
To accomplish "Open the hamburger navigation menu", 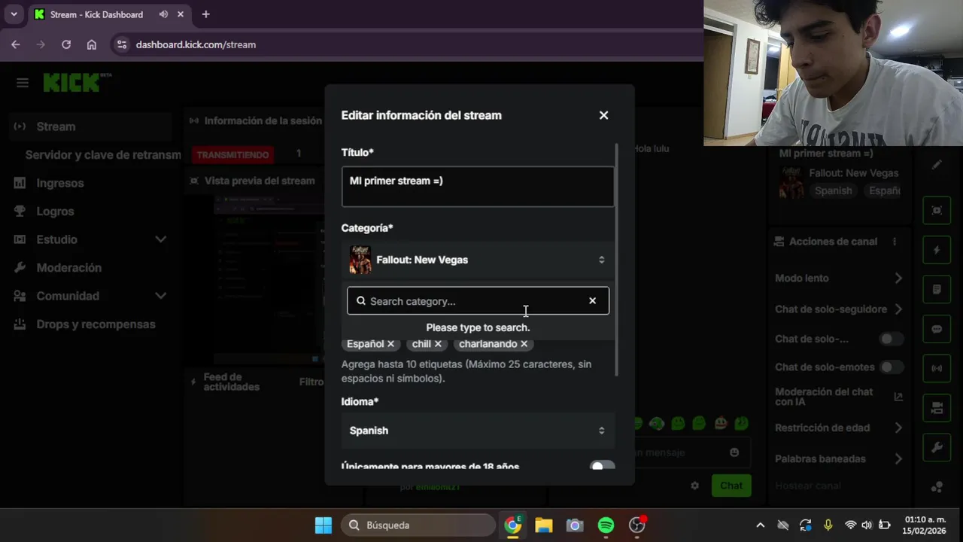I will [x=23, y=83].
